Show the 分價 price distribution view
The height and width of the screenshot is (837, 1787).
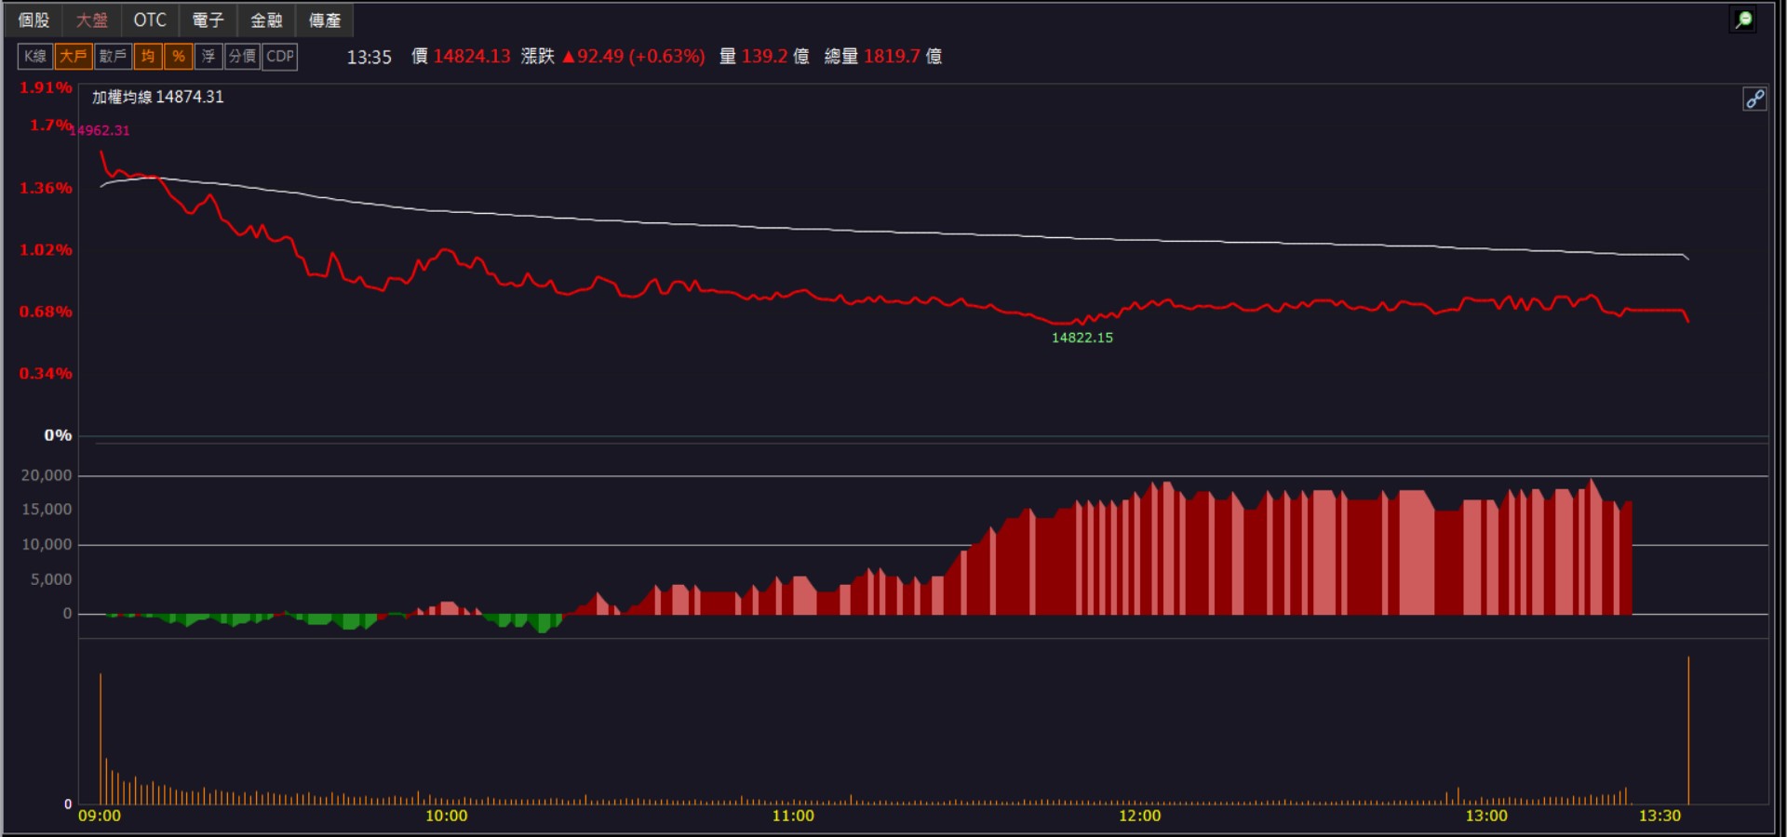point(242,57)
